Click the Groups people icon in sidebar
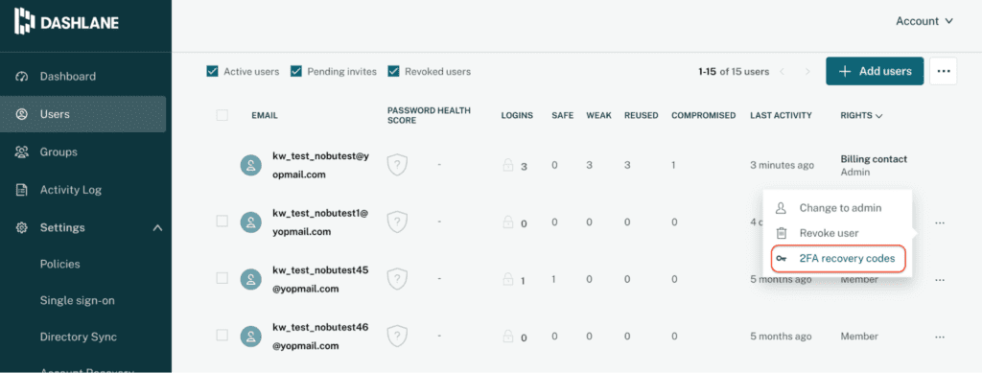The height and width of the screenshot is (373, 982). tap(22, 152)
